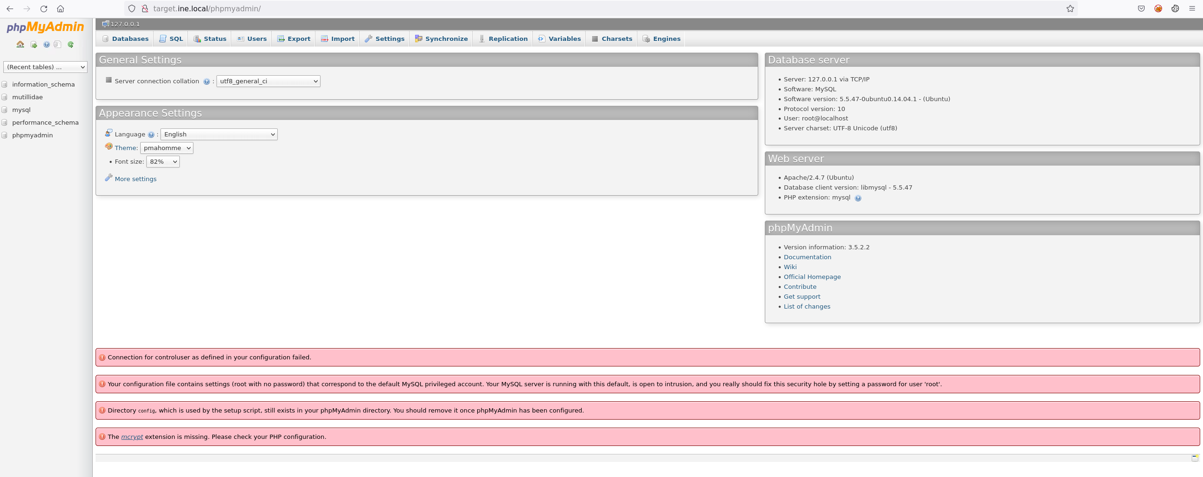Switch to the Databases tab

[x=125, y=39]
